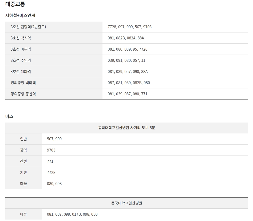The width and height of the screenshot is (253, 221).
Task: Click the 3호선 원당역(2번출구) row label
Action: (28, 27)
